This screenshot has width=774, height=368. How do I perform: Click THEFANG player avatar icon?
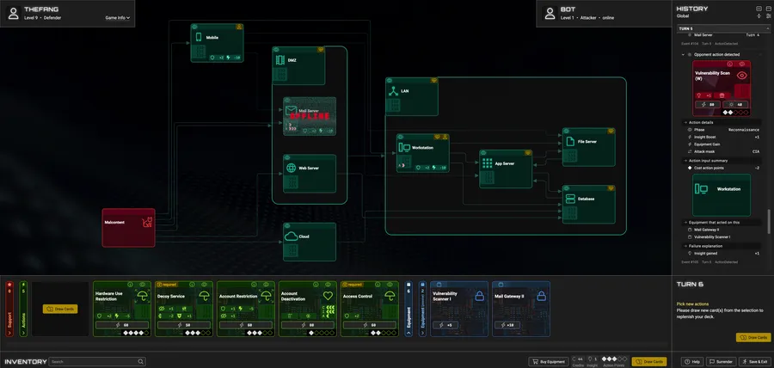(x=14, y=13)
